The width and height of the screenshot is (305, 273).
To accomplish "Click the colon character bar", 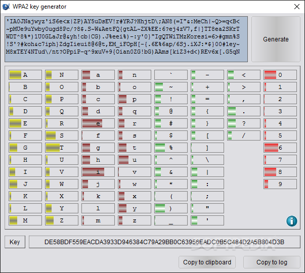I will (207, 184).
